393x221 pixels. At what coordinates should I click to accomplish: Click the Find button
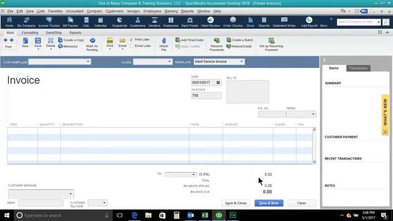pyautogui.click(x=8, y=47)
